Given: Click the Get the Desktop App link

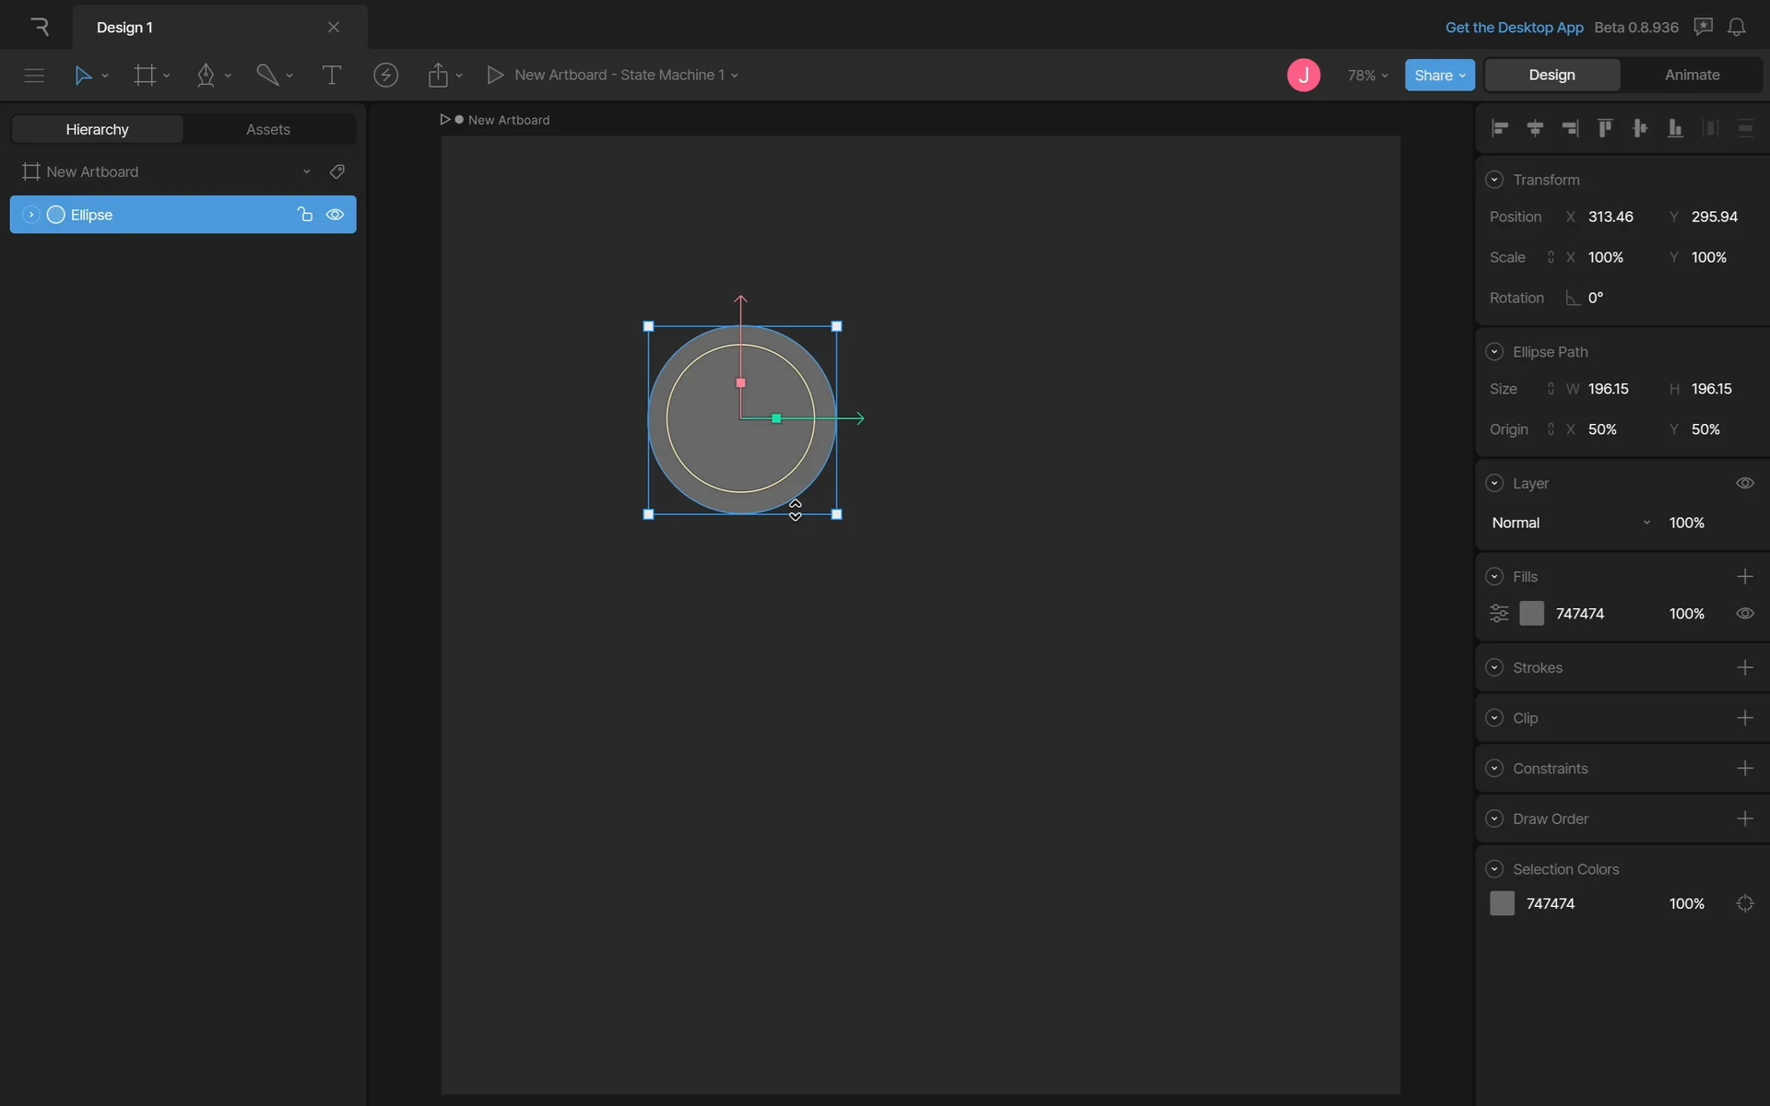Looking at the screenshot, I should (1514, 27).
